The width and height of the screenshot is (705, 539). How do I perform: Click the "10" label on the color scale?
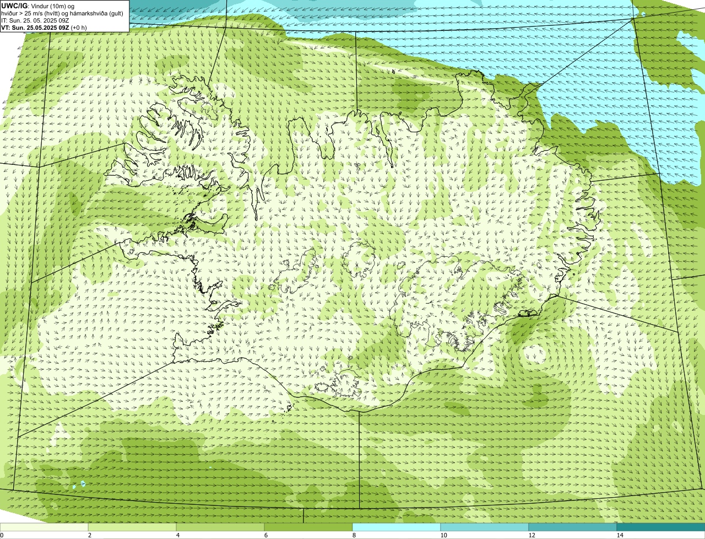pyautogui.click(x=443, y=535)
